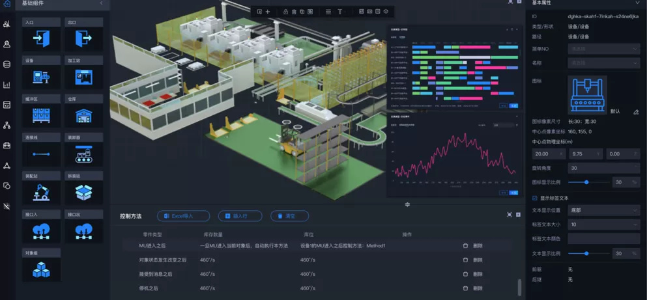Click the 图标显示比例 percentage field showing 30
The width and height of the screenshot is (647, 300).
[626, 182]
